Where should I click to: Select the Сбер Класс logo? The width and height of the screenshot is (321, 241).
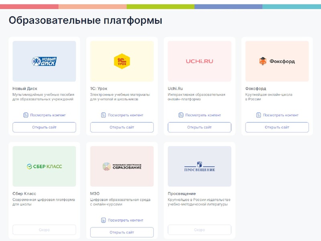point(45,165)
